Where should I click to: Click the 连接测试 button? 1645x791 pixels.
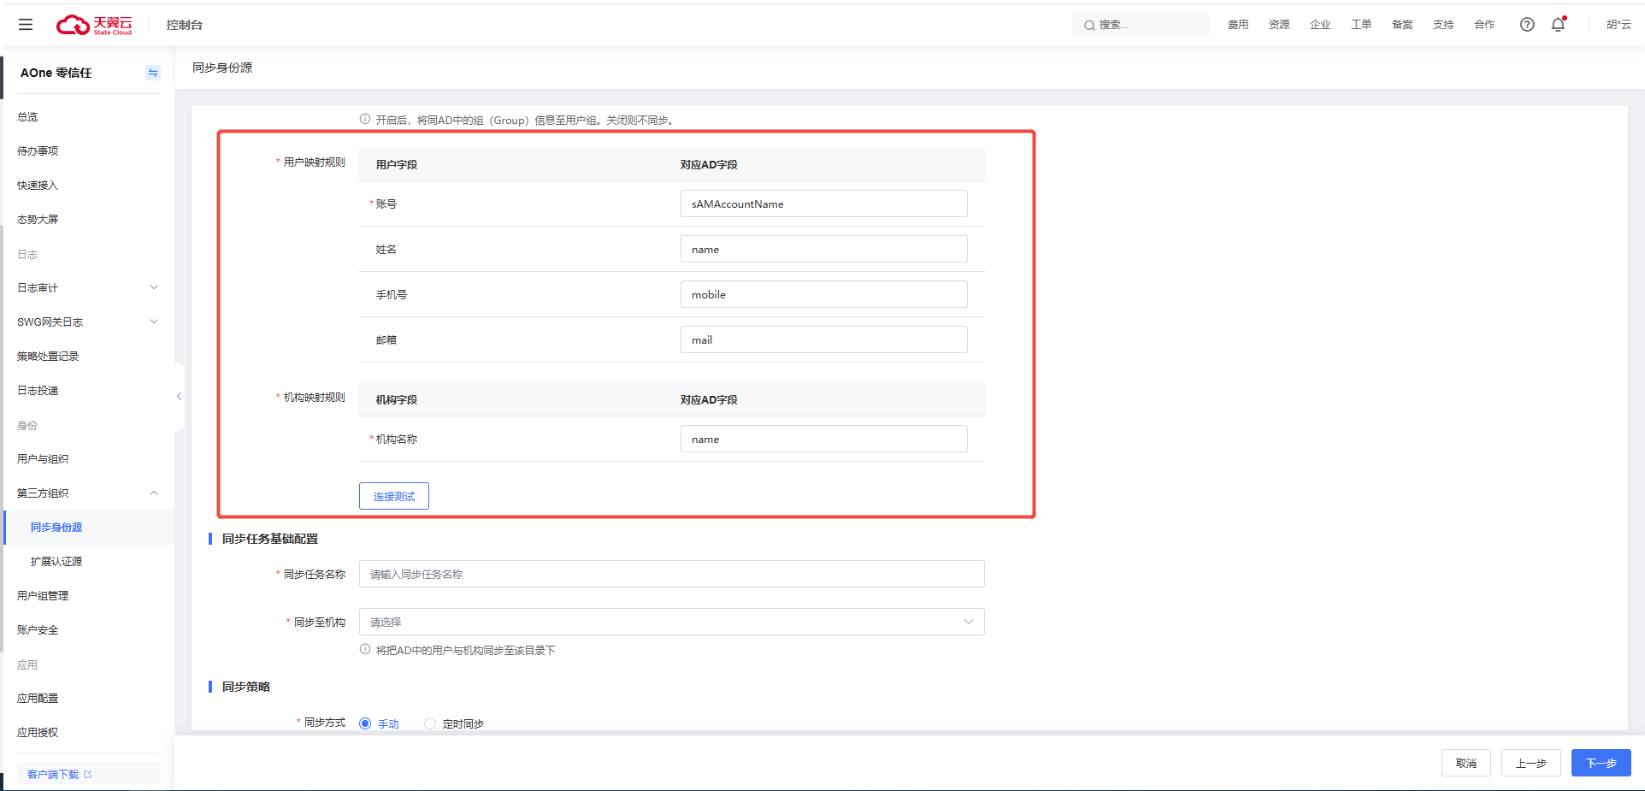(393, 496)
